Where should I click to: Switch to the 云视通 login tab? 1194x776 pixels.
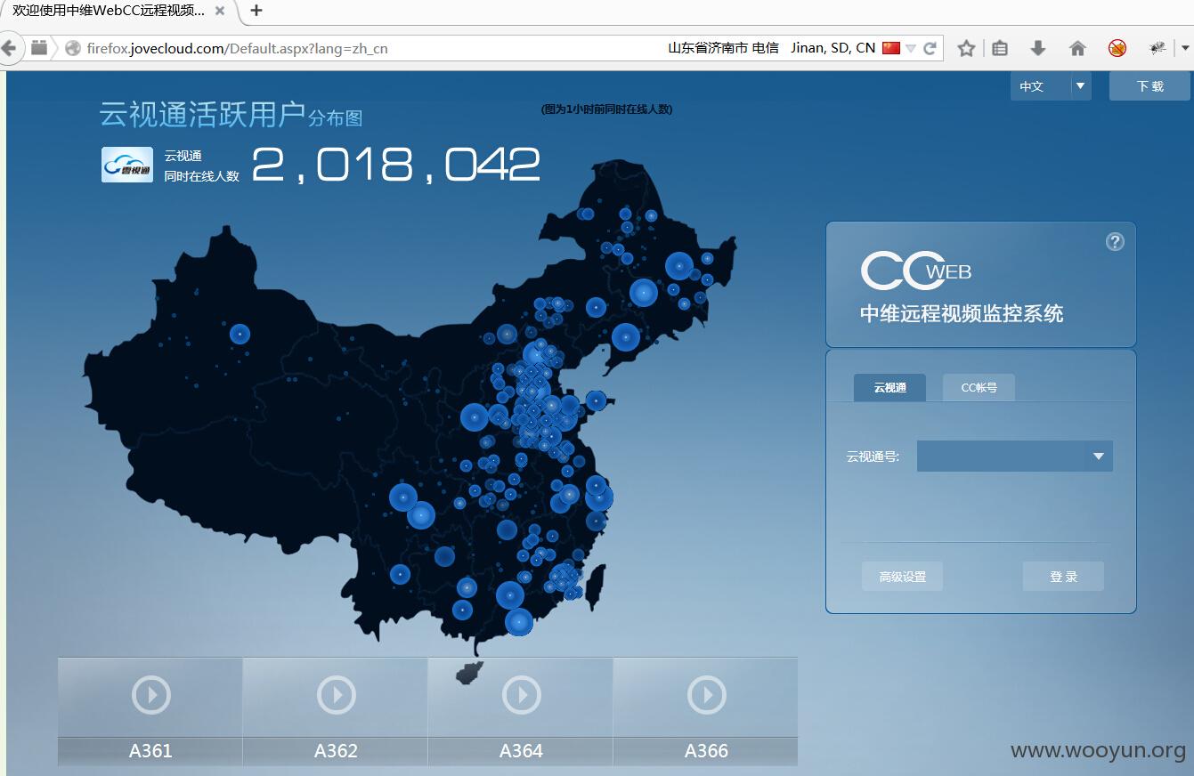pos(889,388)
